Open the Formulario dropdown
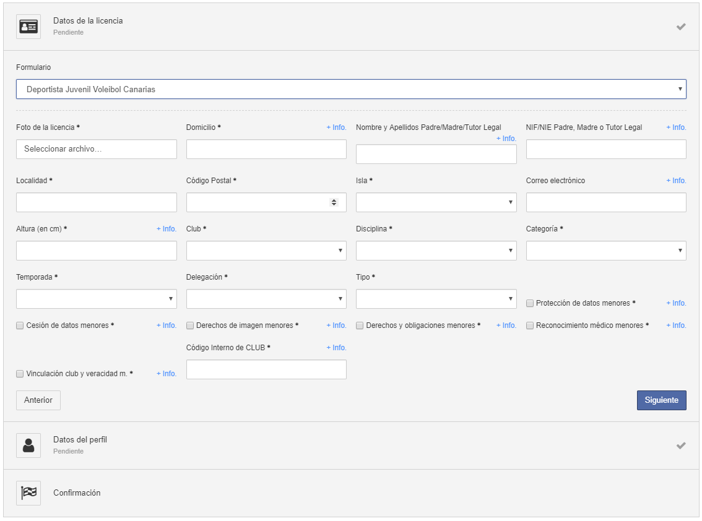Viewport: 702px width, 521px height. [351, 89]
